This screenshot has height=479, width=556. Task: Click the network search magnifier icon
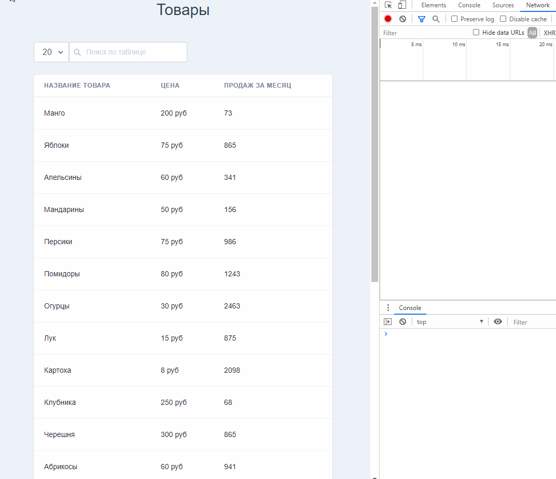[436, 19]
